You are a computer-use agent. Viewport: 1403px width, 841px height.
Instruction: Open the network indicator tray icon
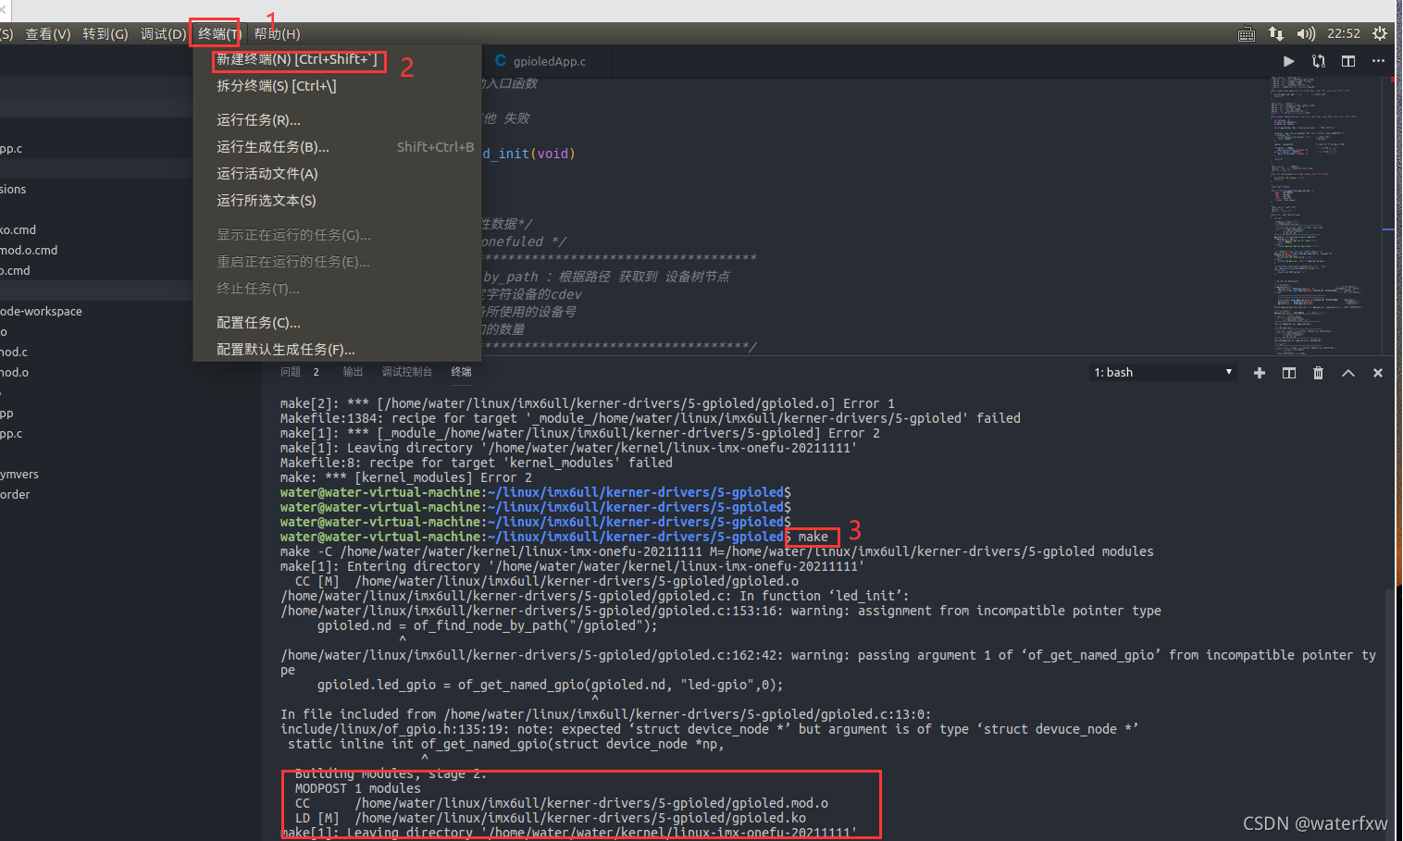(1276, 33)
